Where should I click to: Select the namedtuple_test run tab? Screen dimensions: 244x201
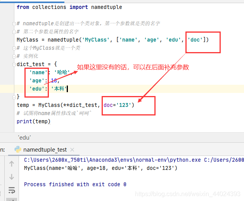pyautogui.click(x=45, y=150)
